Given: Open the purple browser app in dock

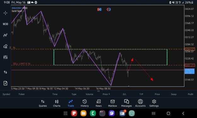Looking at the screenshot, I should click(x=112, y=113).
